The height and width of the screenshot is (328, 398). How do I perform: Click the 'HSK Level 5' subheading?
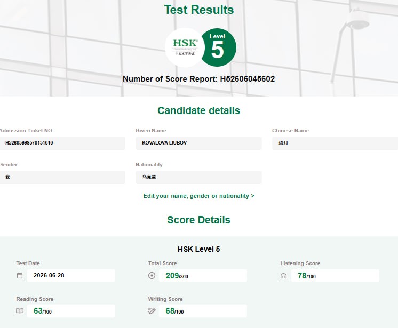click(199, 249)
